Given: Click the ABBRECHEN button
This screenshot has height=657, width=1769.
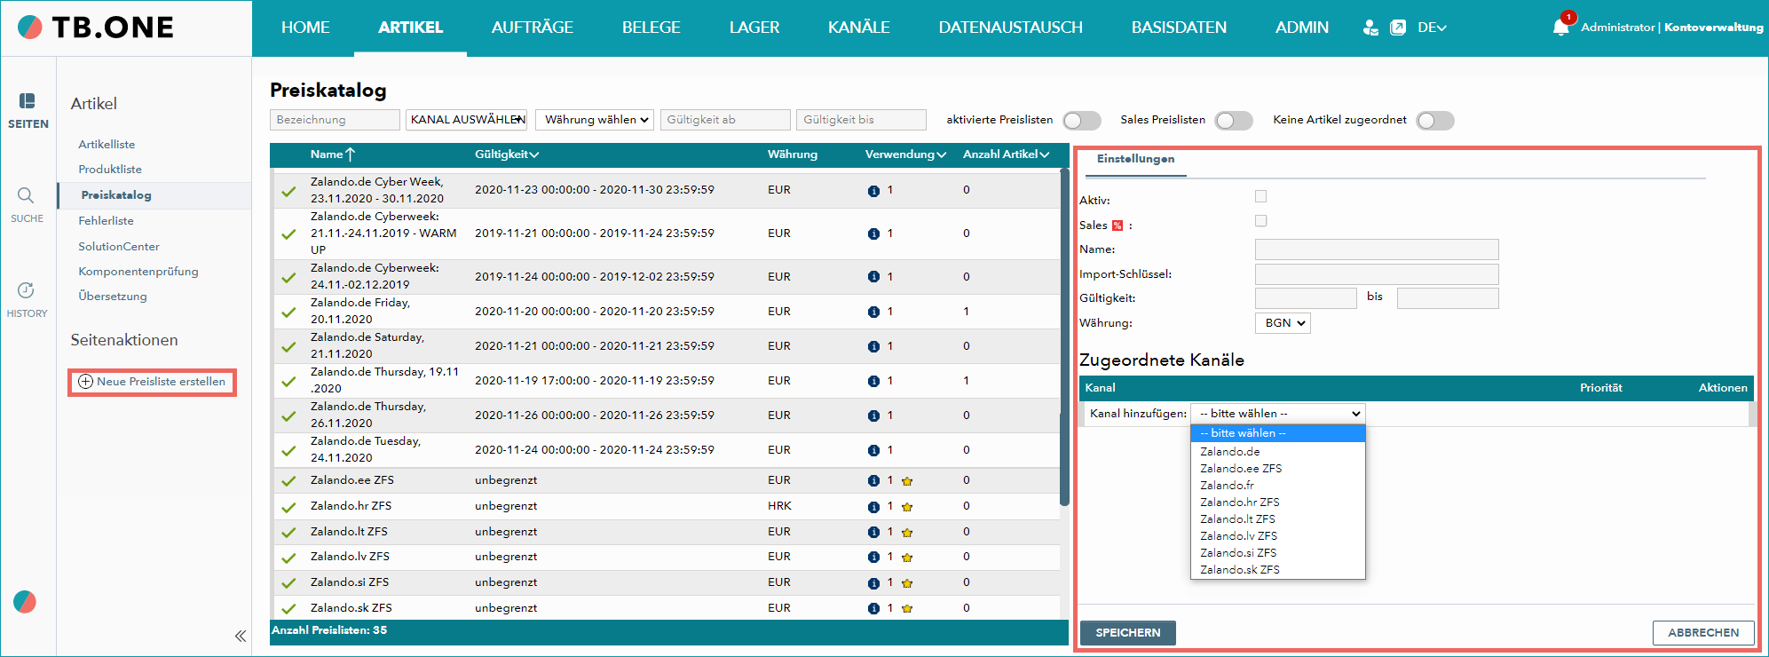Looking at the screenshot, I should [x=1703, y=633].
